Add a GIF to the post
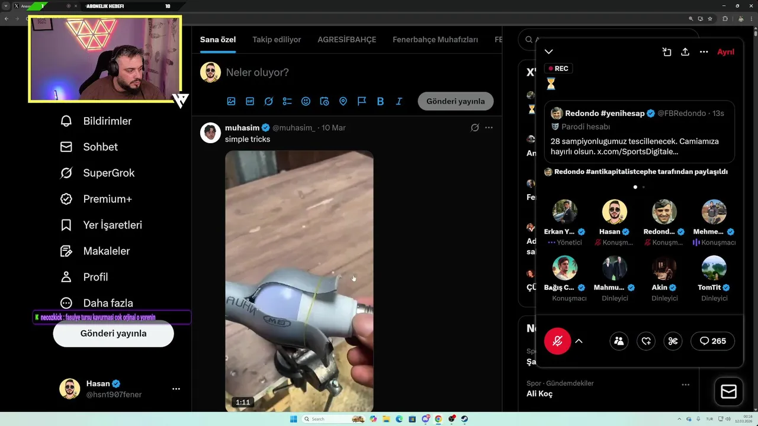This screenshot has width=758, height=426. [x=250, y=101]
